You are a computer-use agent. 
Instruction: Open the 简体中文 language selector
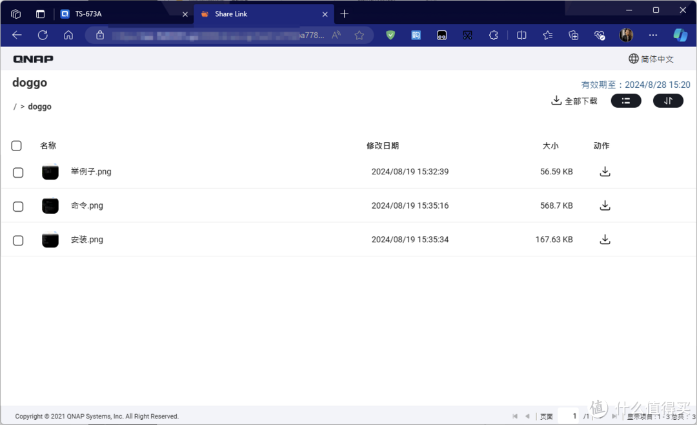[x=651, y=59]
